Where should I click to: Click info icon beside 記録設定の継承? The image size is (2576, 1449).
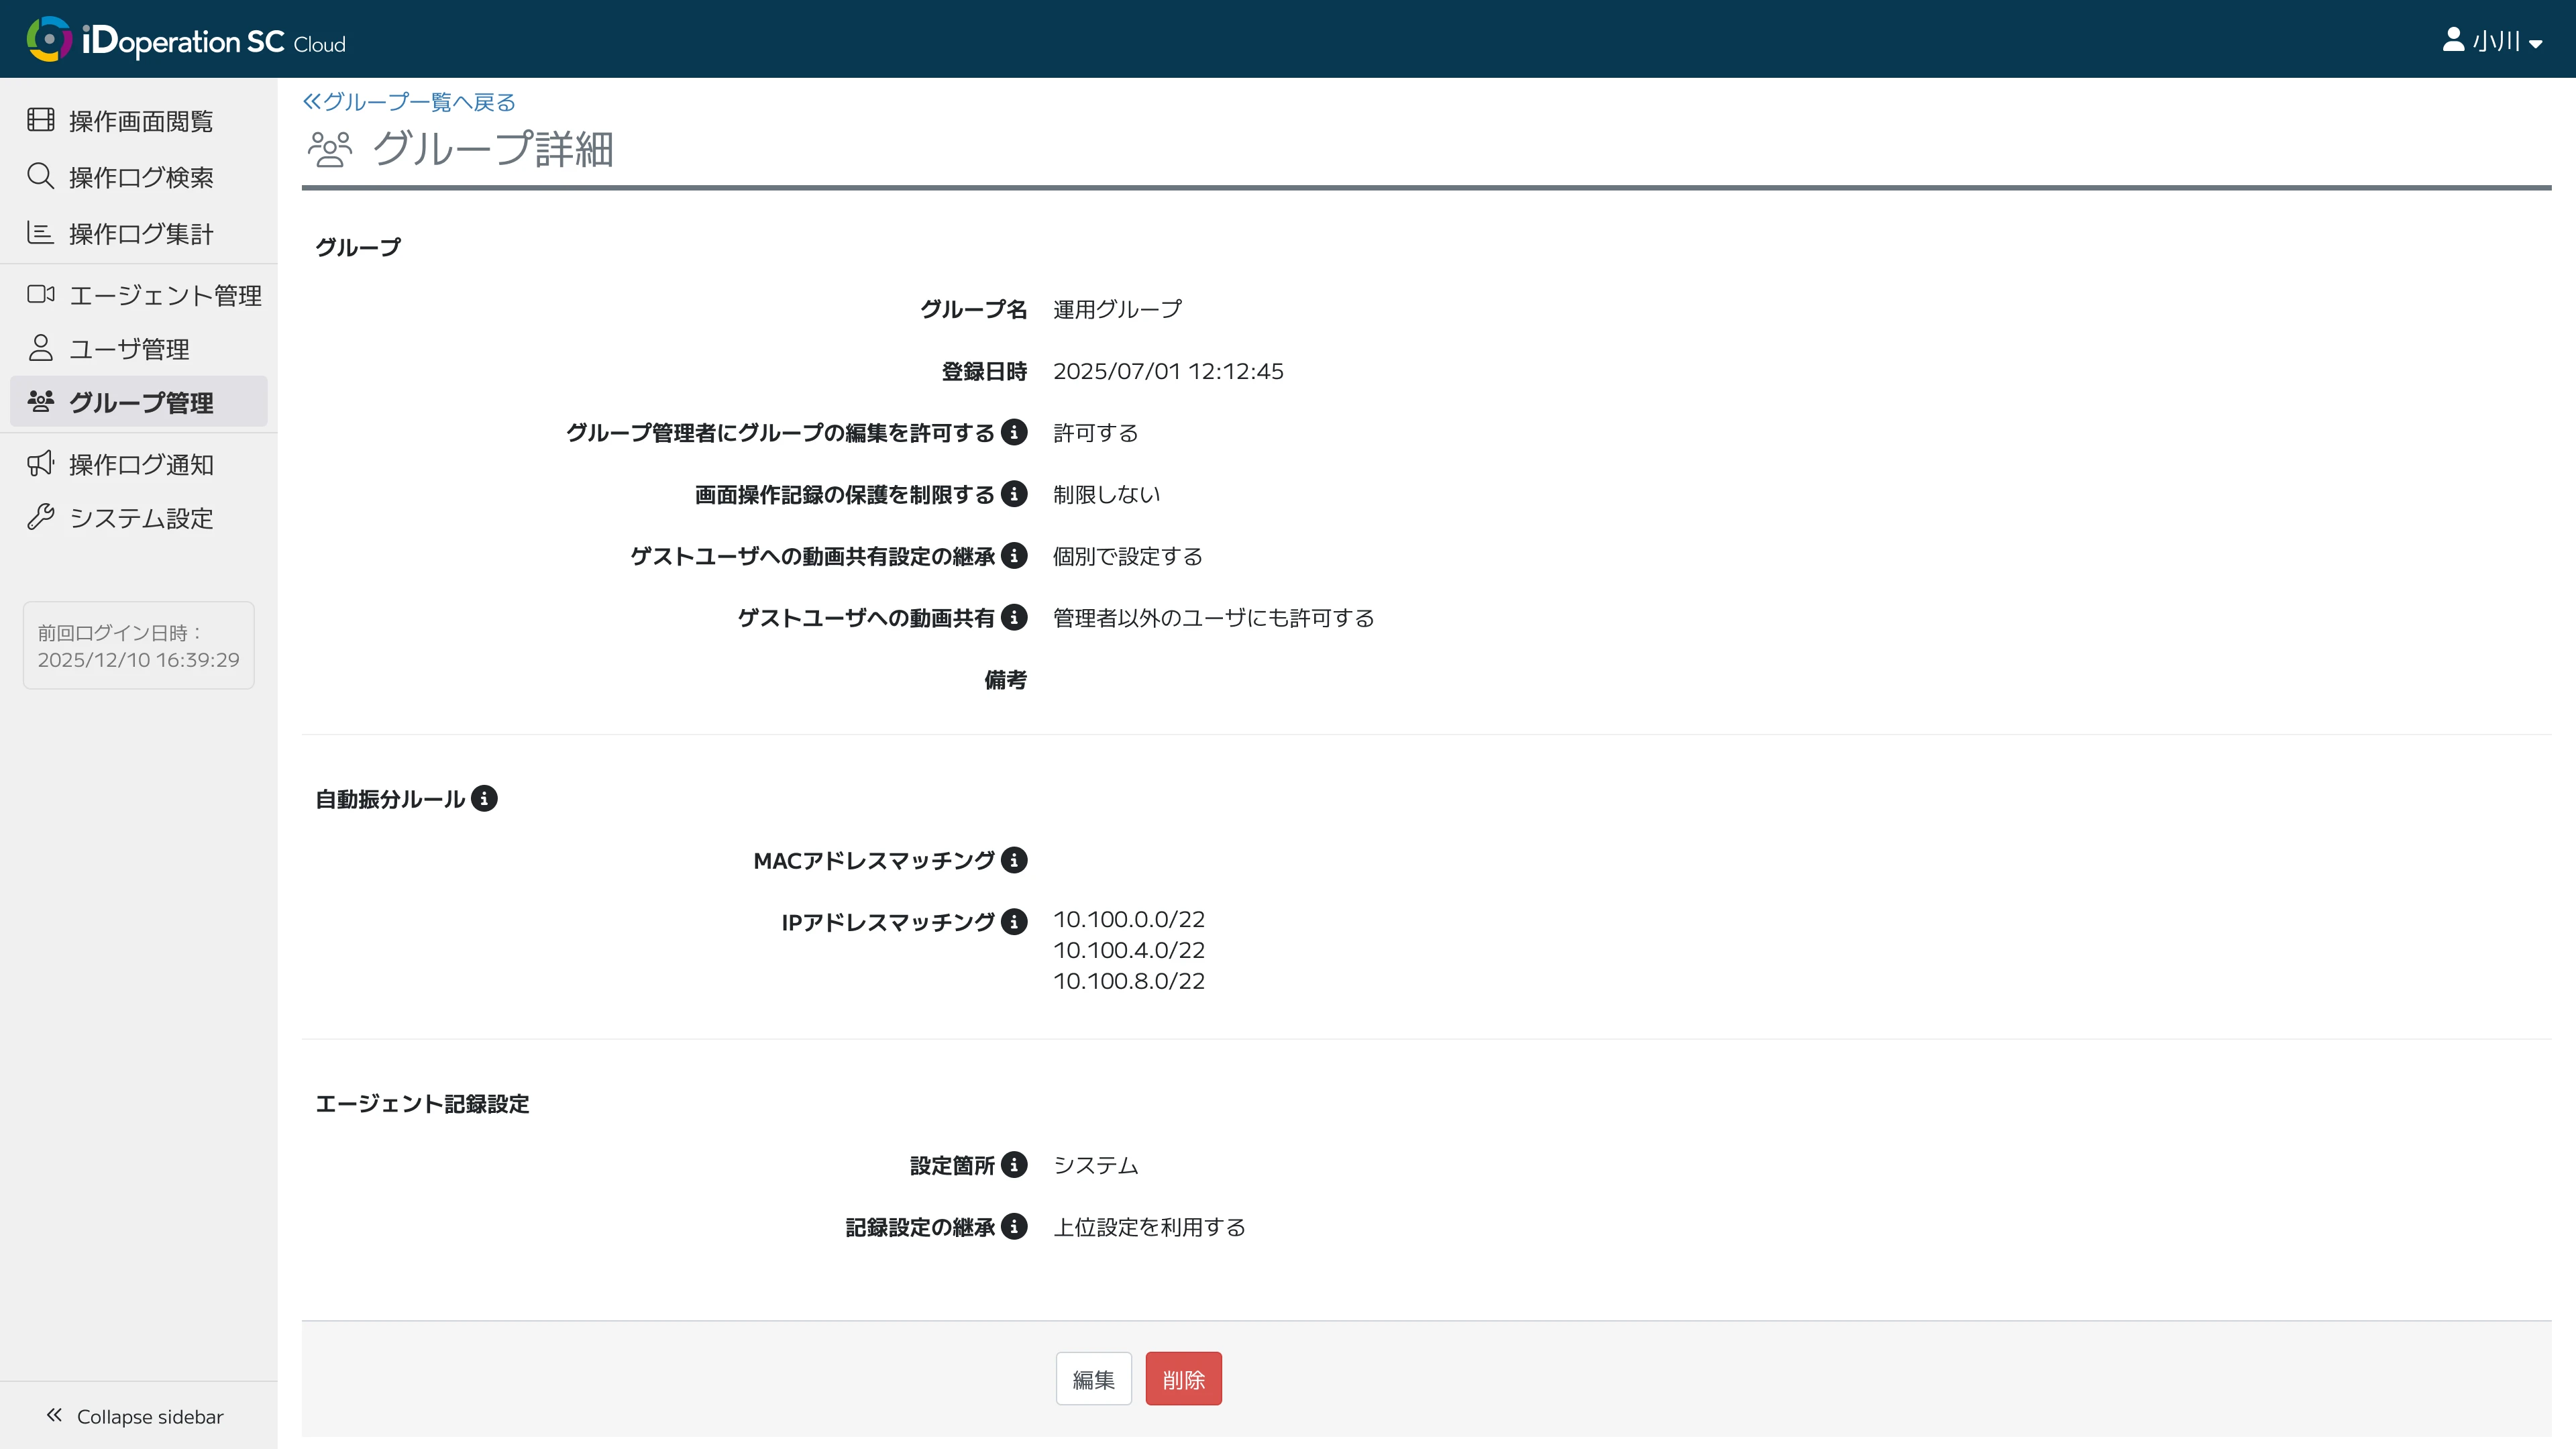[x=1014, y=1227]
